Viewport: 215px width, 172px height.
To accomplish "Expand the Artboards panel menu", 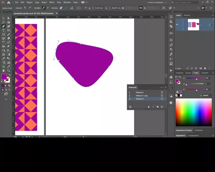I will [x=165, y=87].
